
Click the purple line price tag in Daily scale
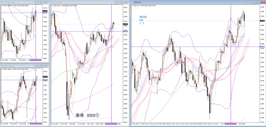pos(126,32)
